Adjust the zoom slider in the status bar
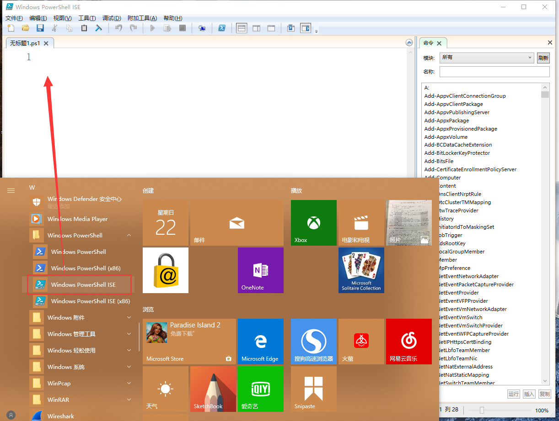 point(482,410)
